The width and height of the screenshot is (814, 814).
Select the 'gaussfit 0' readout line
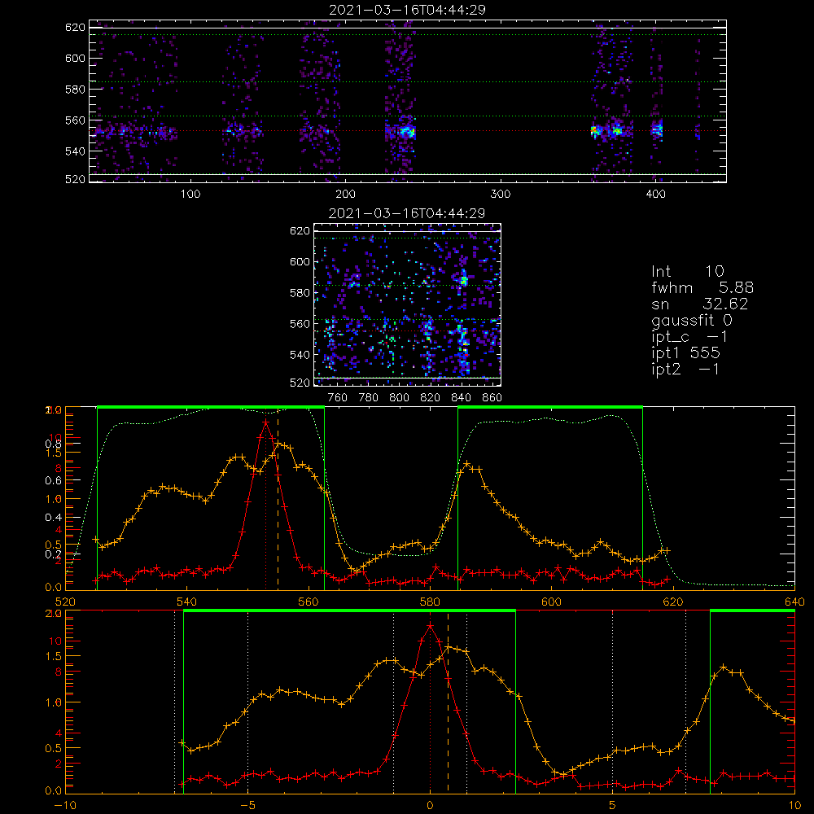tap(691, 320)
